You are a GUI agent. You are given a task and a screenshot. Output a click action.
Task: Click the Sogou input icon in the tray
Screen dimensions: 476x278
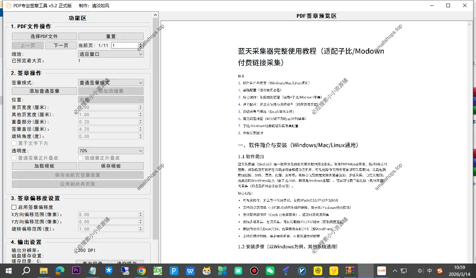(440, 270)
